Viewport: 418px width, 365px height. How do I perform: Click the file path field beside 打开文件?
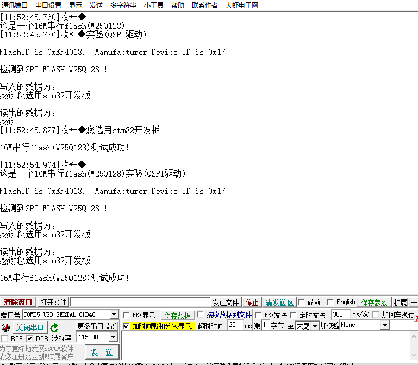pyautogui.click(x=140, y=303)
